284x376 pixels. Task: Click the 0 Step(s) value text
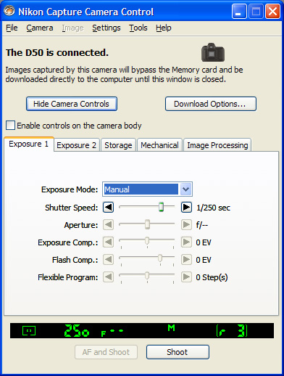[212, 277]
